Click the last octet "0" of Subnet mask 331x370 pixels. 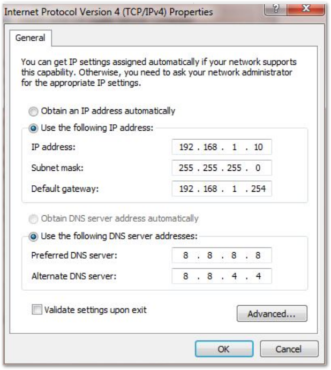[x=258, y=168]
